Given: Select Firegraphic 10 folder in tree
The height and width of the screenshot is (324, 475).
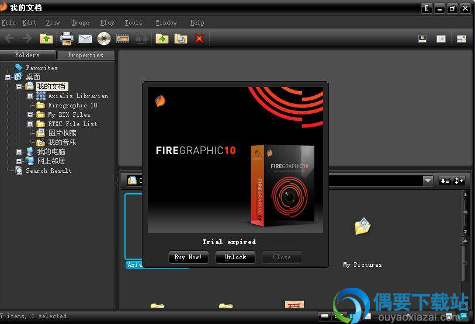Looking at the screenshot, I should click(x=72, y=105).
